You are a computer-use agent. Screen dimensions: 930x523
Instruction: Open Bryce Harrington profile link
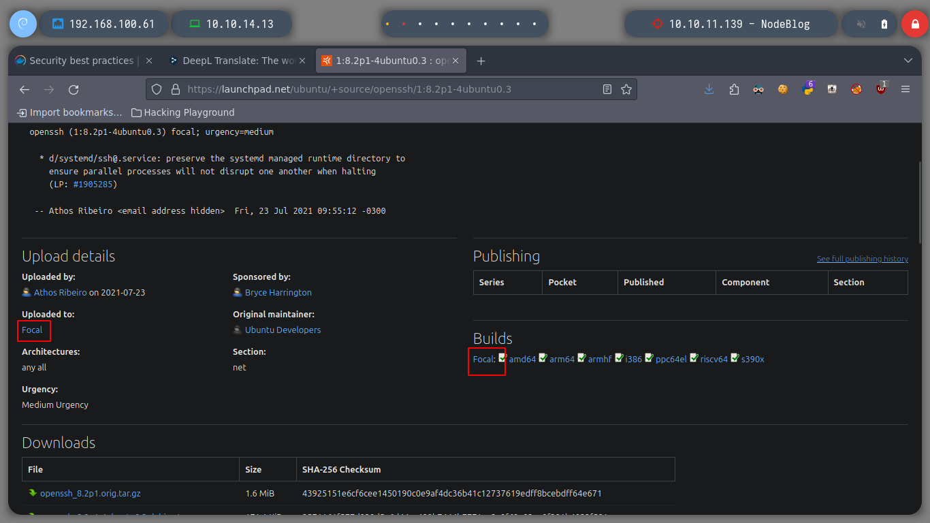pyautogui.click(x=278, y=292)
